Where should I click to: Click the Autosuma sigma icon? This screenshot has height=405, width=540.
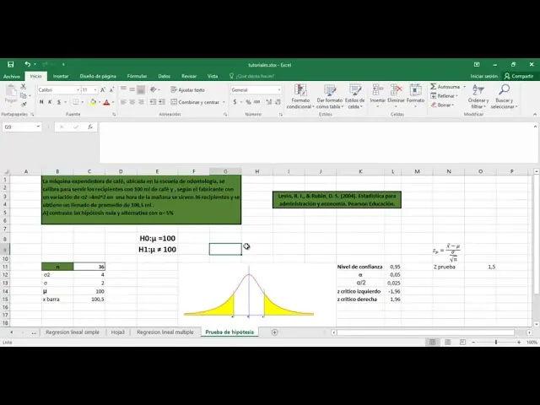pyautogui.click(x=435, y=86)
